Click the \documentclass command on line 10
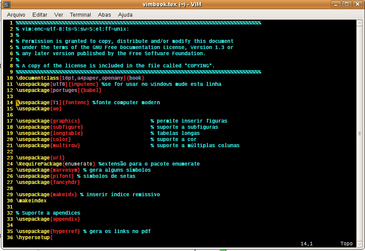Viewport: 365px width, 251px height. [37, 78]
